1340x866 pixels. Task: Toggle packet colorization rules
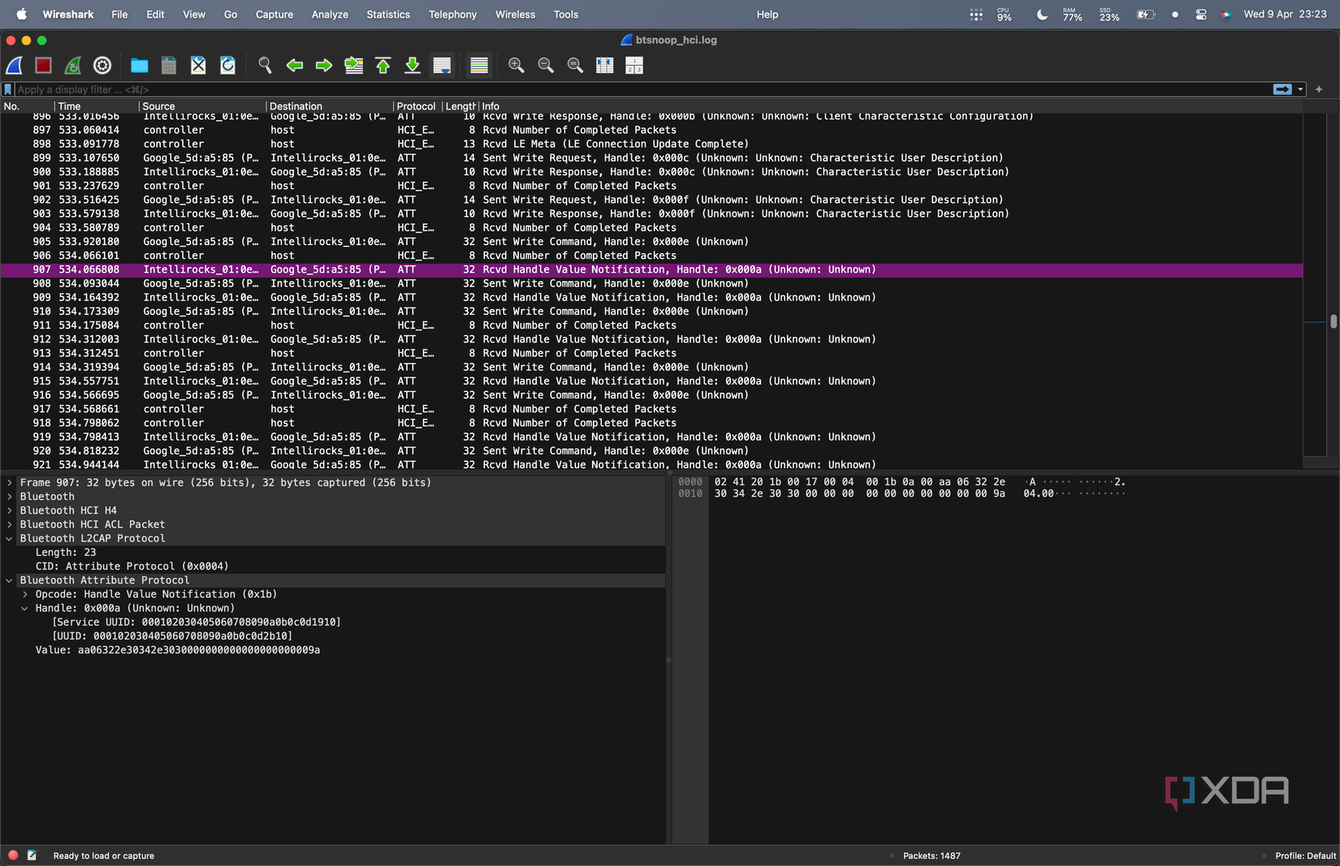[x=479, y=66]
